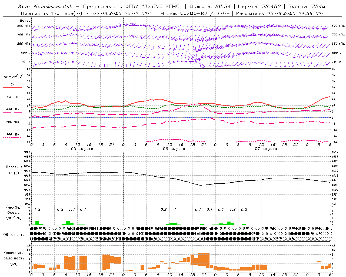Click the "Рассчитано: 05.08.2025 04:38 UTC" timestamp

pos(281,13)
